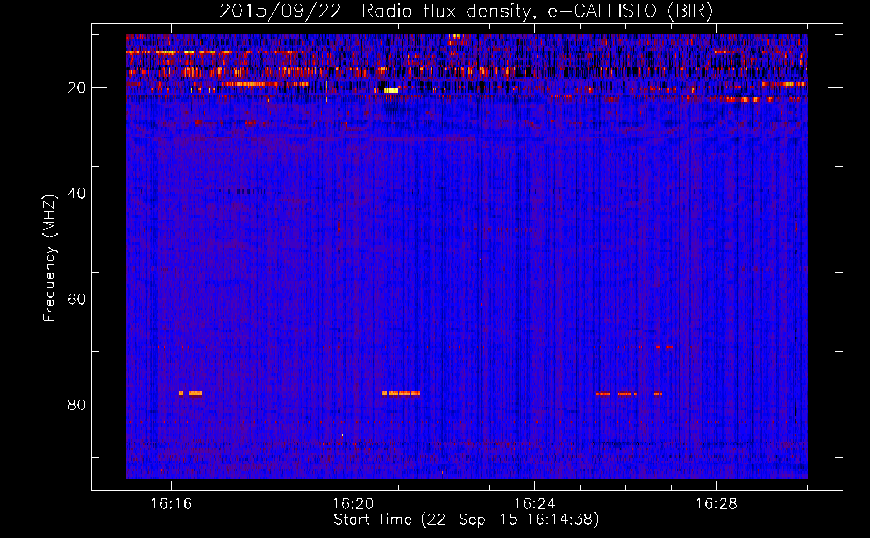
Task: Click the 'Start Time (22-Sep-15 16:14:38)' label
Action: [466, 520]
